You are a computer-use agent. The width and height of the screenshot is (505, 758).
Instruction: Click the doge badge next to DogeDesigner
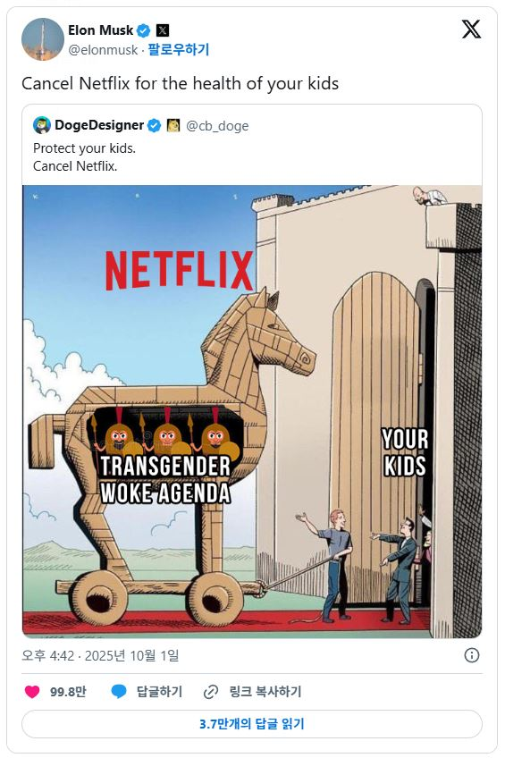click(173, 126)
